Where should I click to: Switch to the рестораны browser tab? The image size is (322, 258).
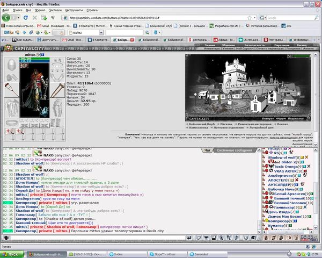tap(198, 40)
